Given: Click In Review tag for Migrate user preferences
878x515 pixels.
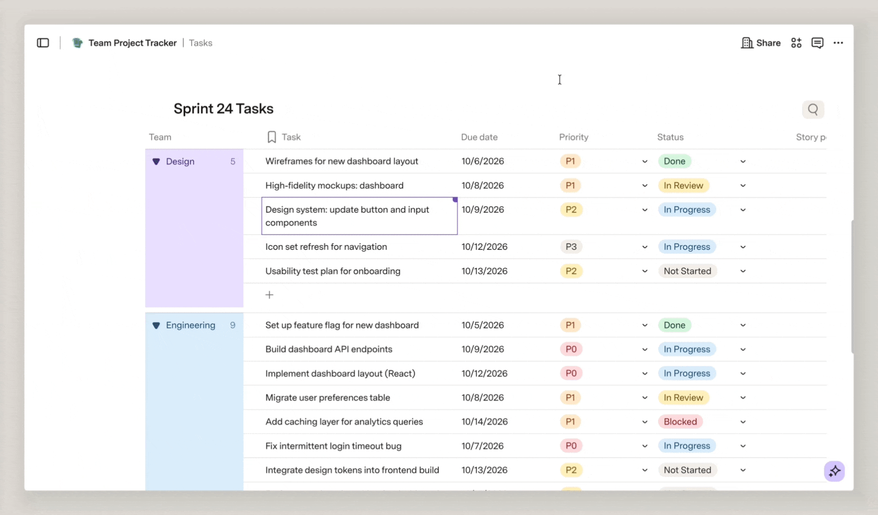Looking at the screenshot, I should coord(683,397).
